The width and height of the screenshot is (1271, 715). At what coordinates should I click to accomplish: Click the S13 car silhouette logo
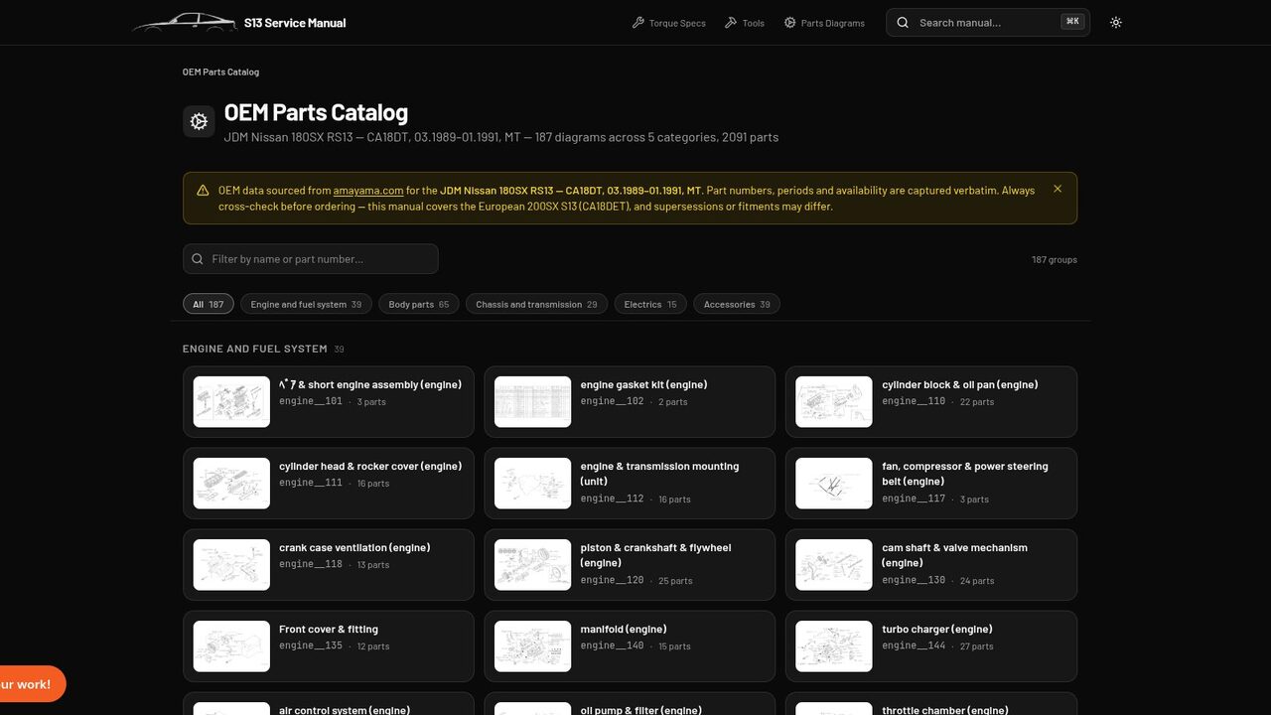185,22
